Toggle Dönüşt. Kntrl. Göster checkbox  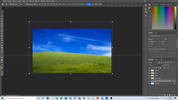tap(27, 4)
